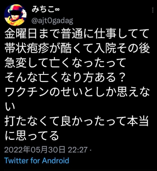Click the line starting ワクチンのせい

77,92
